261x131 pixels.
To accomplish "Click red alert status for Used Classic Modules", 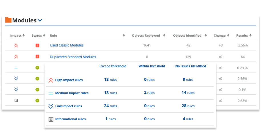I will click(37, 45).
